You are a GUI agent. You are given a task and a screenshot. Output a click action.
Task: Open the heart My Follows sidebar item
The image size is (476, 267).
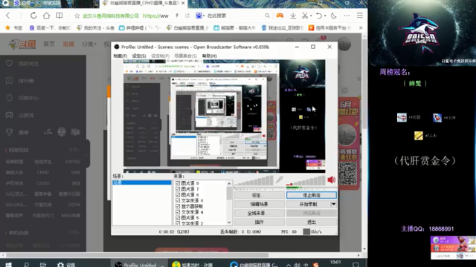pyautogui.click(x=10, y=63)
